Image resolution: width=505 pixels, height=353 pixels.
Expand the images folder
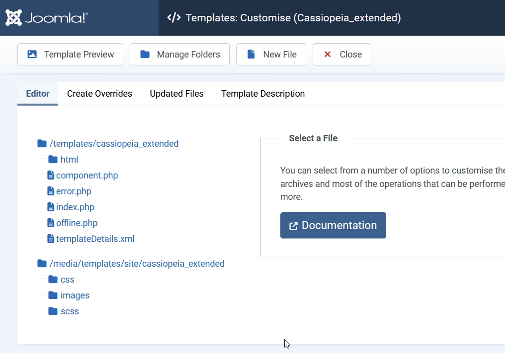click(75, 295)
